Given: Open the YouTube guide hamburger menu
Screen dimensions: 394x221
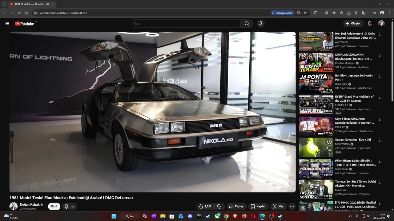Looking at the screenshot, I should click(7, 24).
